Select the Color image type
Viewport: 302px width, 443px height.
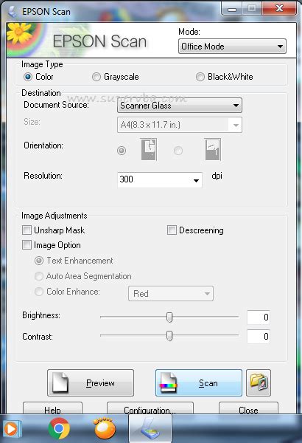28,77
